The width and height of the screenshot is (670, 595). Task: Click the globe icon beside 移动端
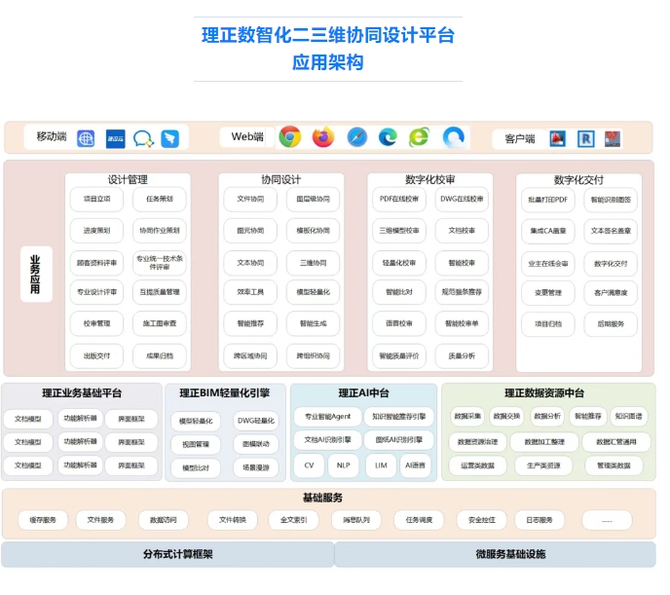pos(87,138)
